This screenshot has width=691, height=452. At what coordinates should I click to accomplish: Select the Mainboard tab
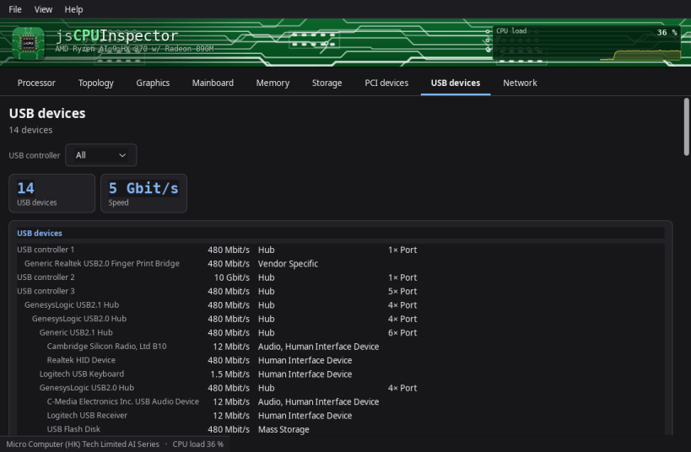pyautogui.click(x=213, y=83)
